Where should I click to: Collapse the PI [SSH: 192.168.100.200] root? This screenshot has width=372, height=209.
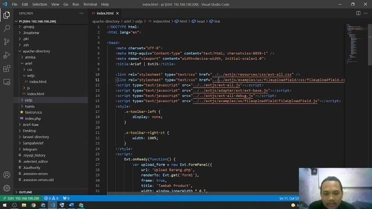click(37, 21)
